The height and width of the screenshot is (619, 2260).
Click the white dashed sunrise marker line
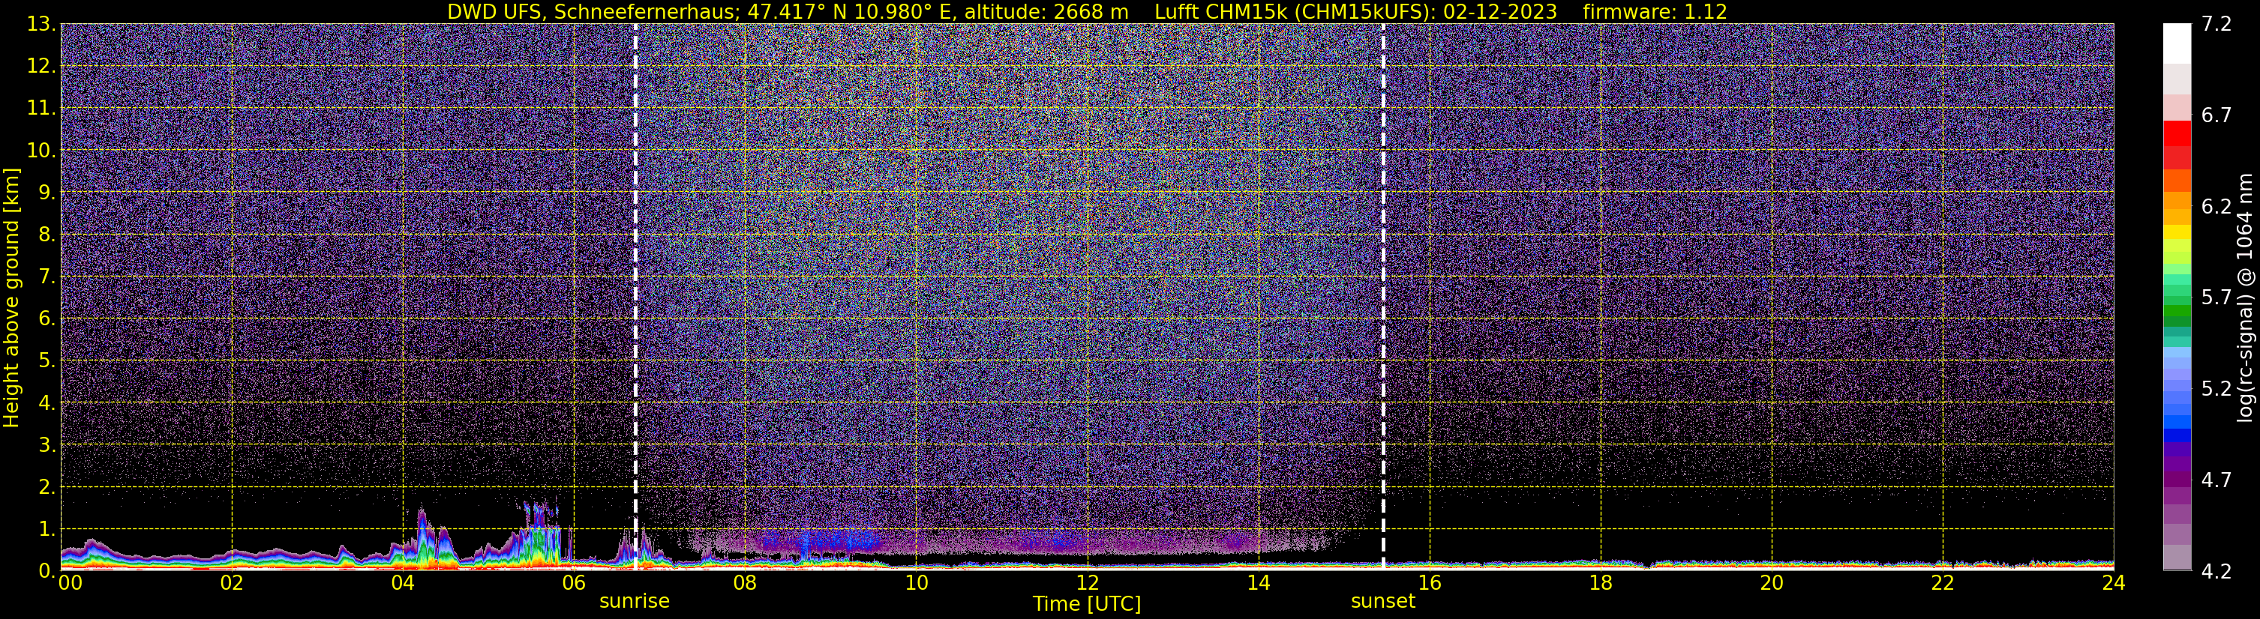(x=635, y=296)
